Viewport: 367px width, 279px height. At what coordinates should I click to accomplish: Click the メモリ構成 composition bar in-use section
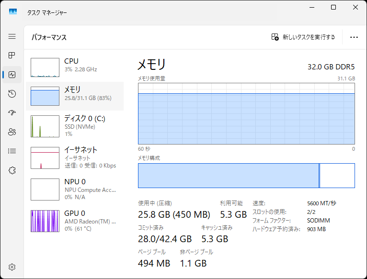pos(229,176)
